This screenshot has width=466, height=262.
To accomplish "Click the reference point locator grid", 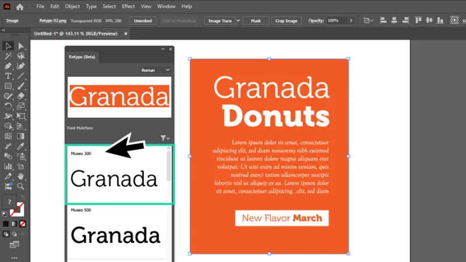I will tap(454, 20).
